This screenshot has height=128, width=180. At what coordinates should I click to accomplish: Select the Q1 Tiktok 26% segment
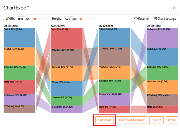pos(19,38)
